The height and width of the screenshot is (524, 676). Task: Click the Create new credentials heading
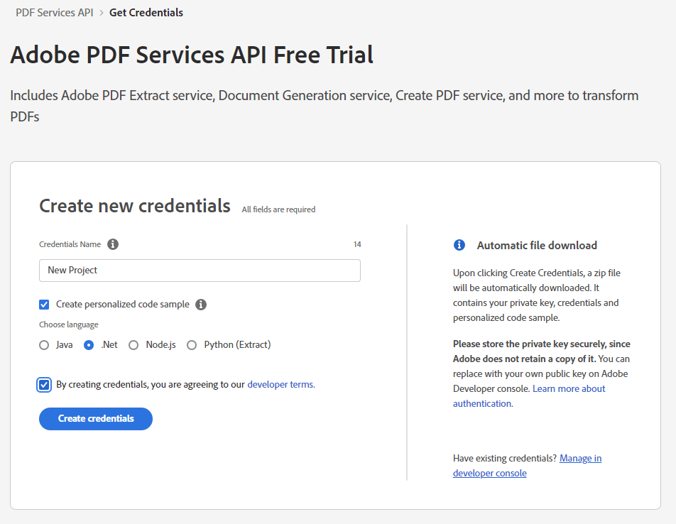(135, 205)
